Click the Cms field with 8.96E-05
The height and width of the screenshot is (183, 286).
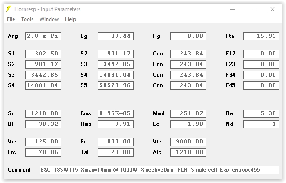click(116, 113)
